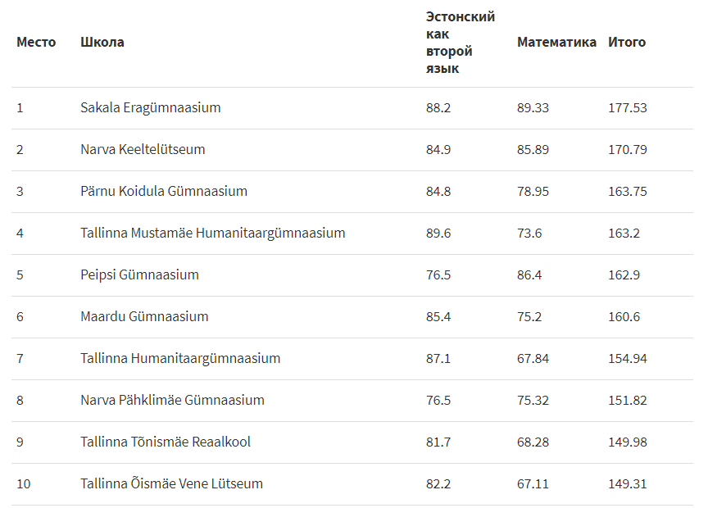Click Tallinna Õismäe Vene Lütseum name
This screenshot has width=708, height=508.
pos(171,483)
